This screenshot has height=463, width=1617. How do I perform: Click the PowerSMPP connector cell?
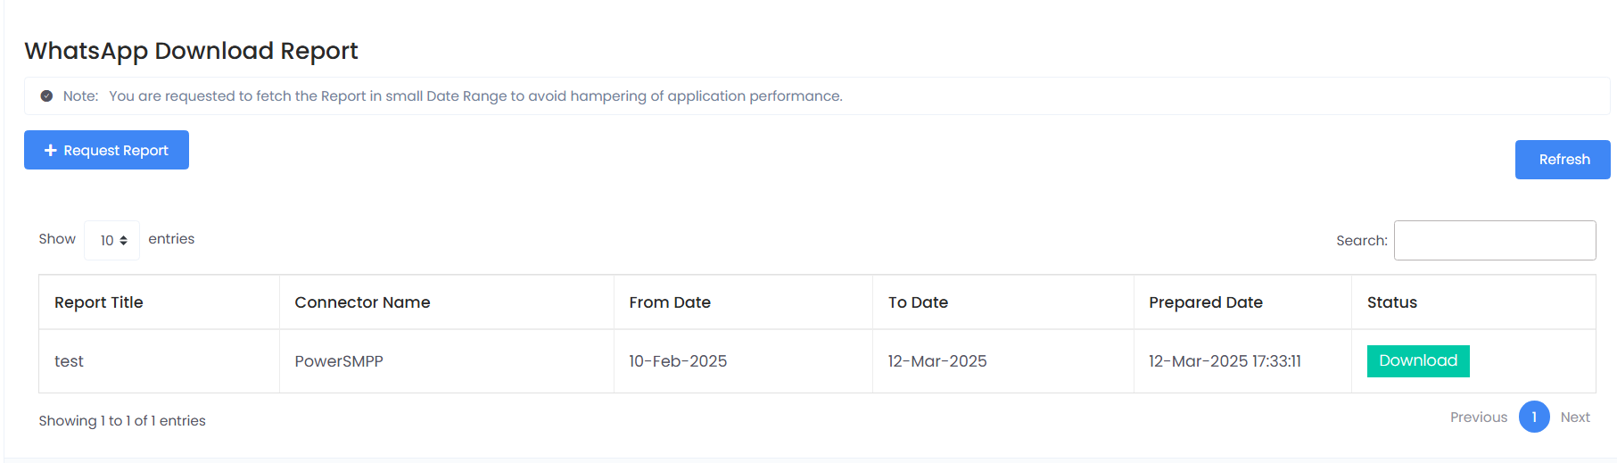pyautogui.click(x=339, y=361)
